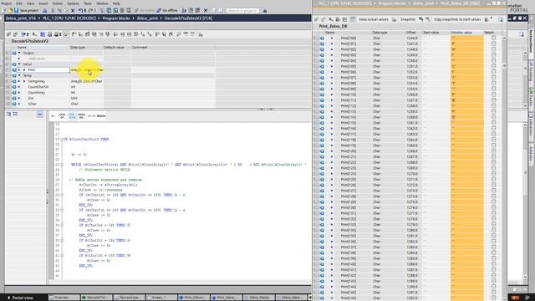Click the rightmost icon in DB toolbar

(x=501, y=19)
